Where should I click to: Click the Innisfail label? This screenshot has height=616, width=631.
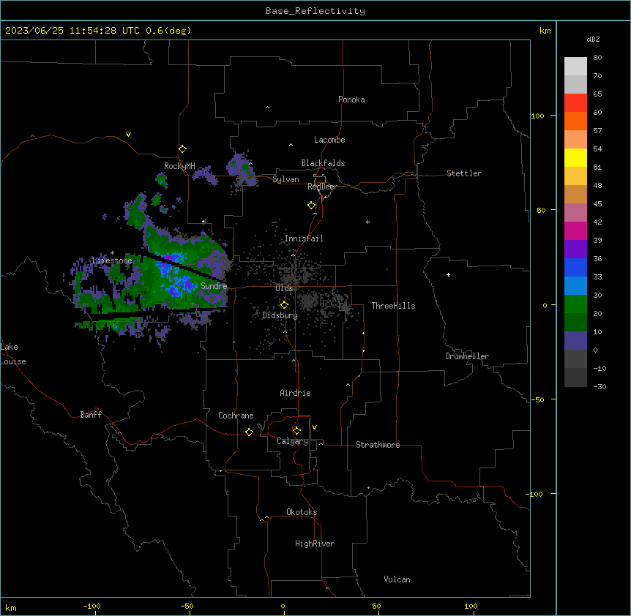click(304, 238)
